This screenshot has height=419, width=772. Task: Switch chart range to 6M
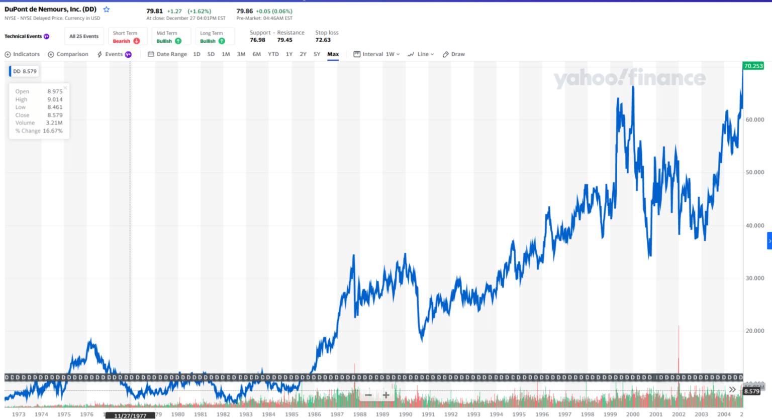point(257,54)
